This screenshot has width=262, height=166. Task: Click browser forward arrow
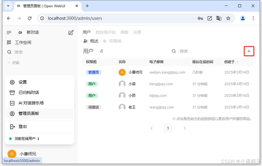click(x=19, y=18)
